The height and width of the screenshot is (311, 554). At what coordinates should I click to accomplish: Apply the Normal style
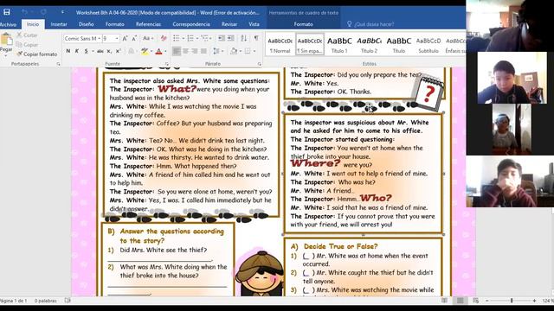[280, 44]
